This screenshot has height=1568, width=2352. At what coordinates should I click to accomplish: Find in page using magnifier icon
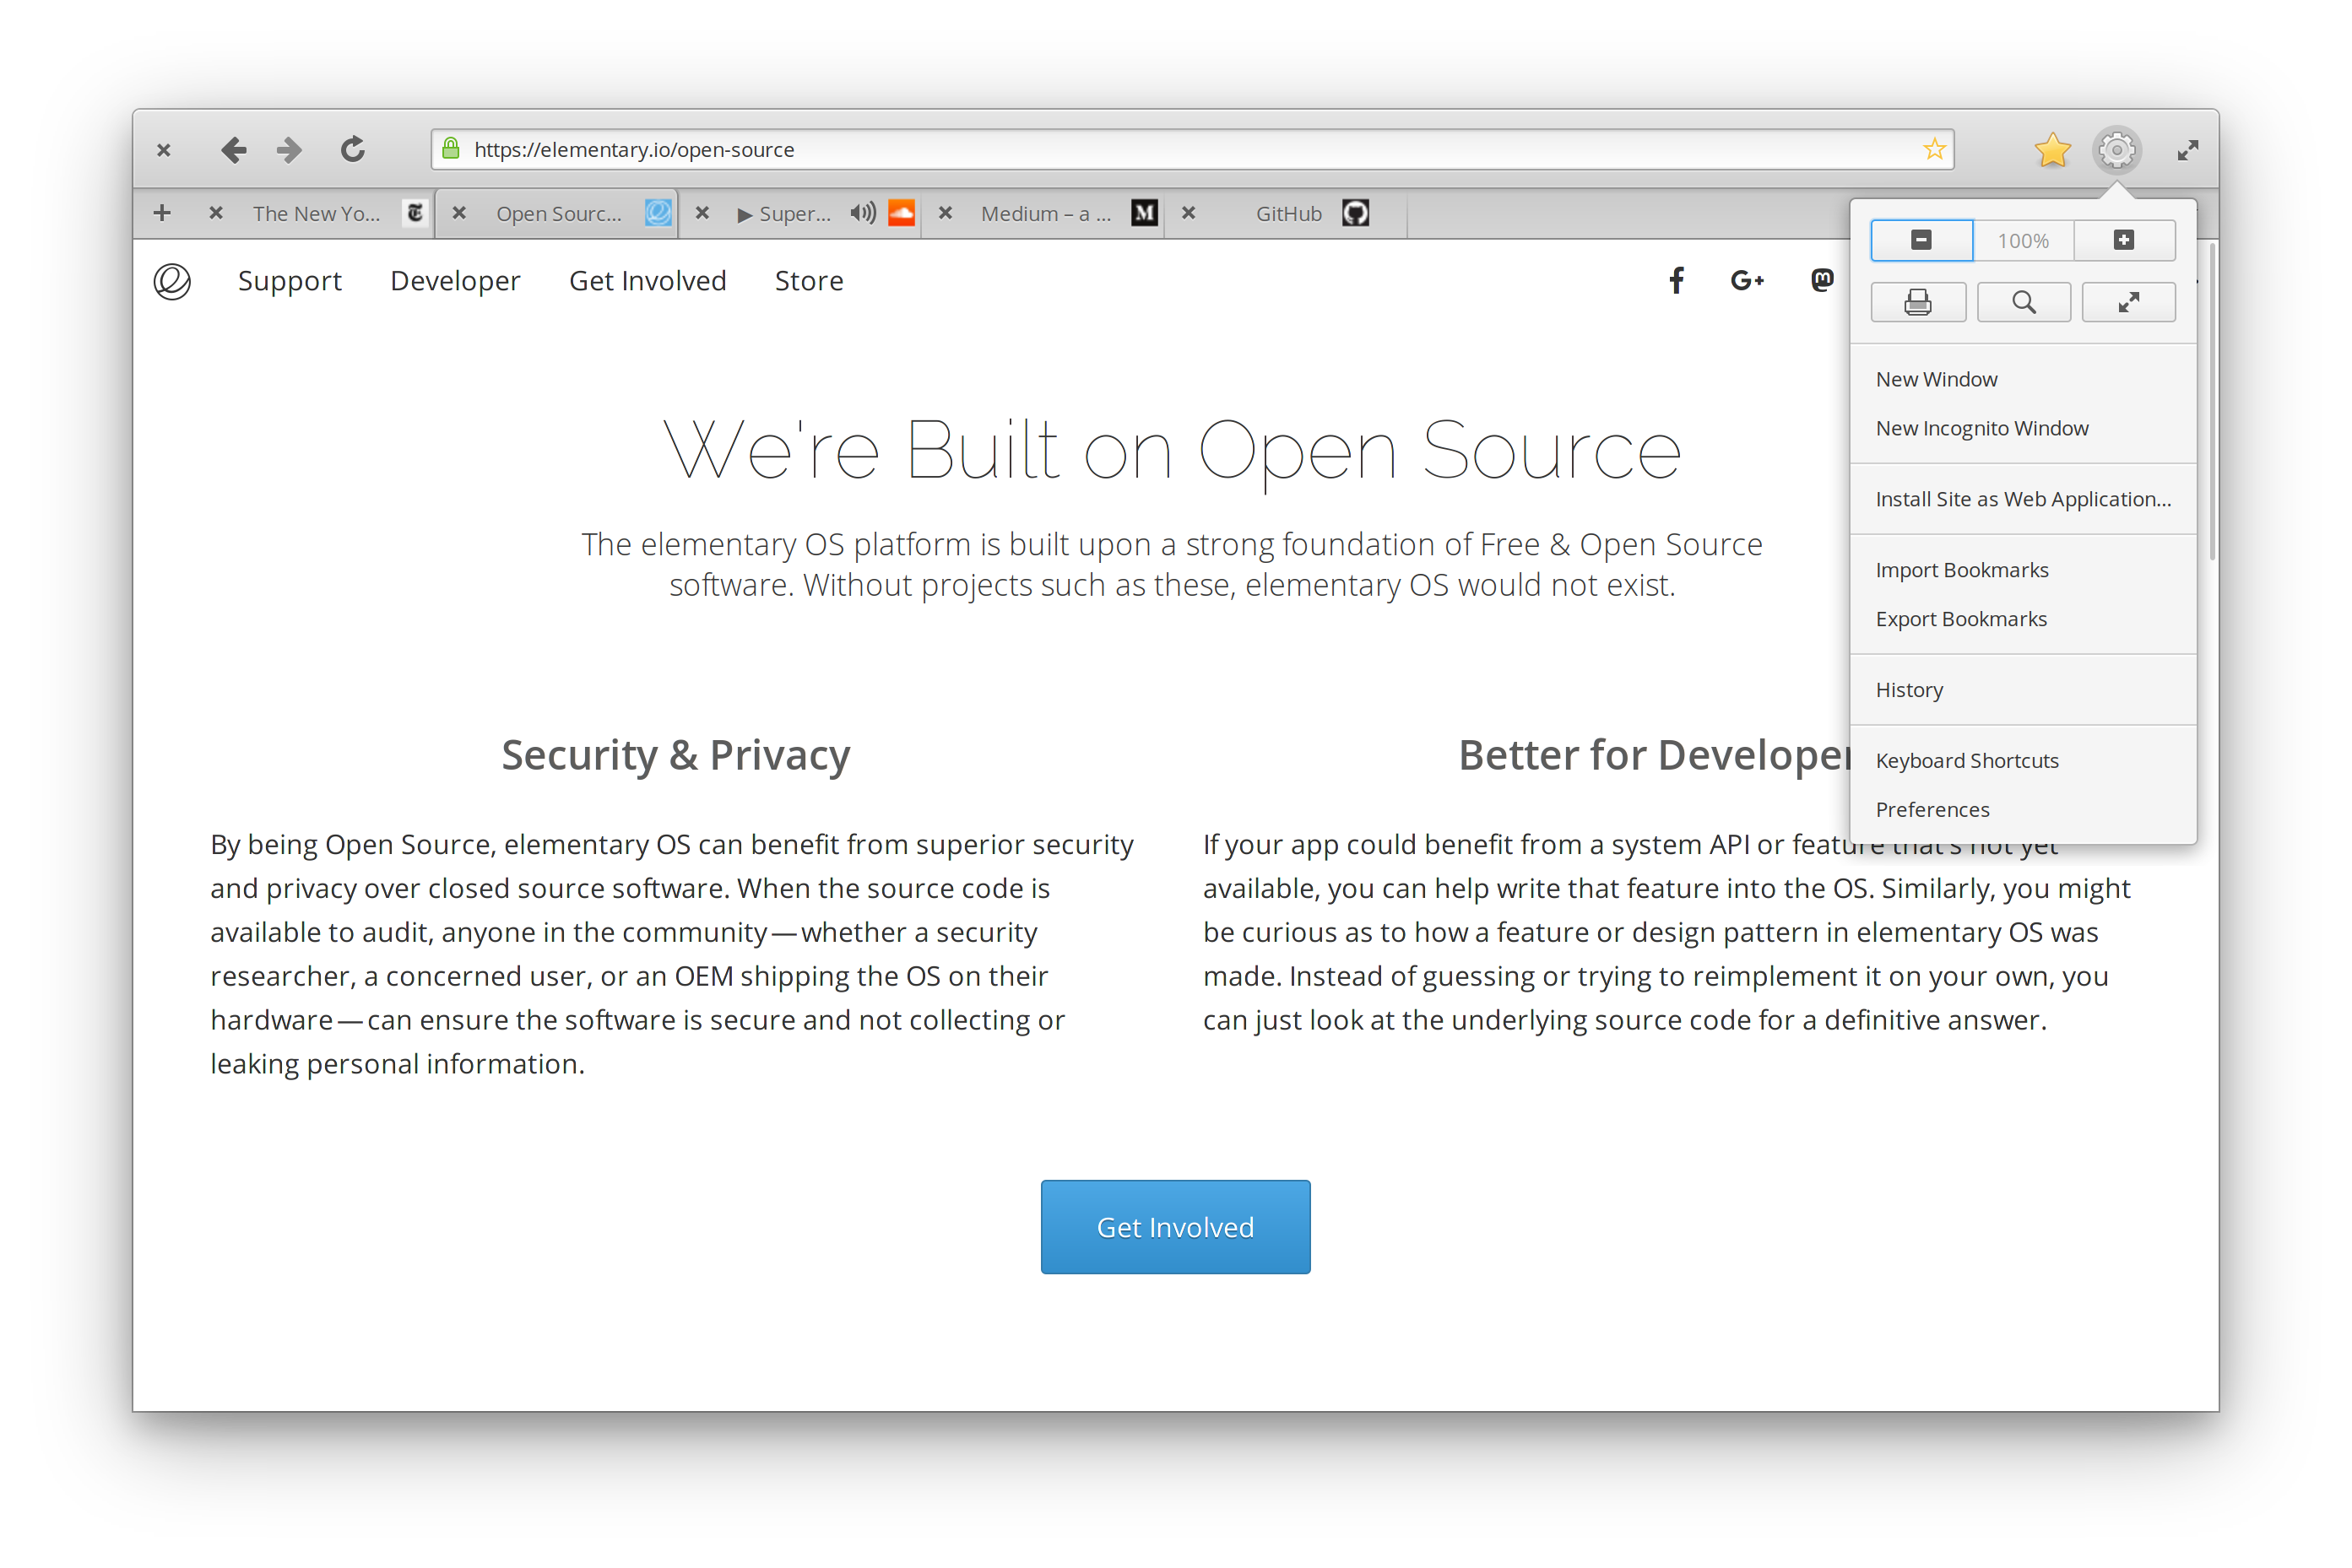coord(2023,302)
